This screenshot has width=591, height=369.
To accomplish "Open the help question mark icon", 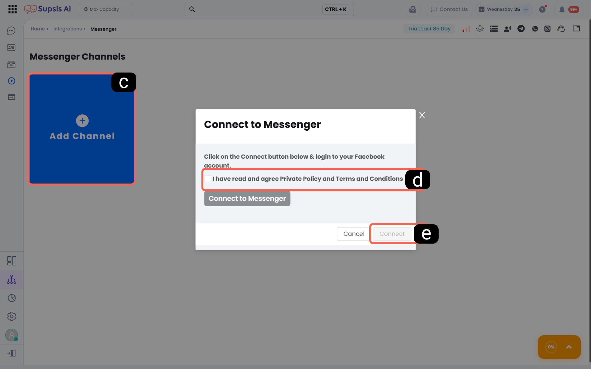I will point(542,9).
